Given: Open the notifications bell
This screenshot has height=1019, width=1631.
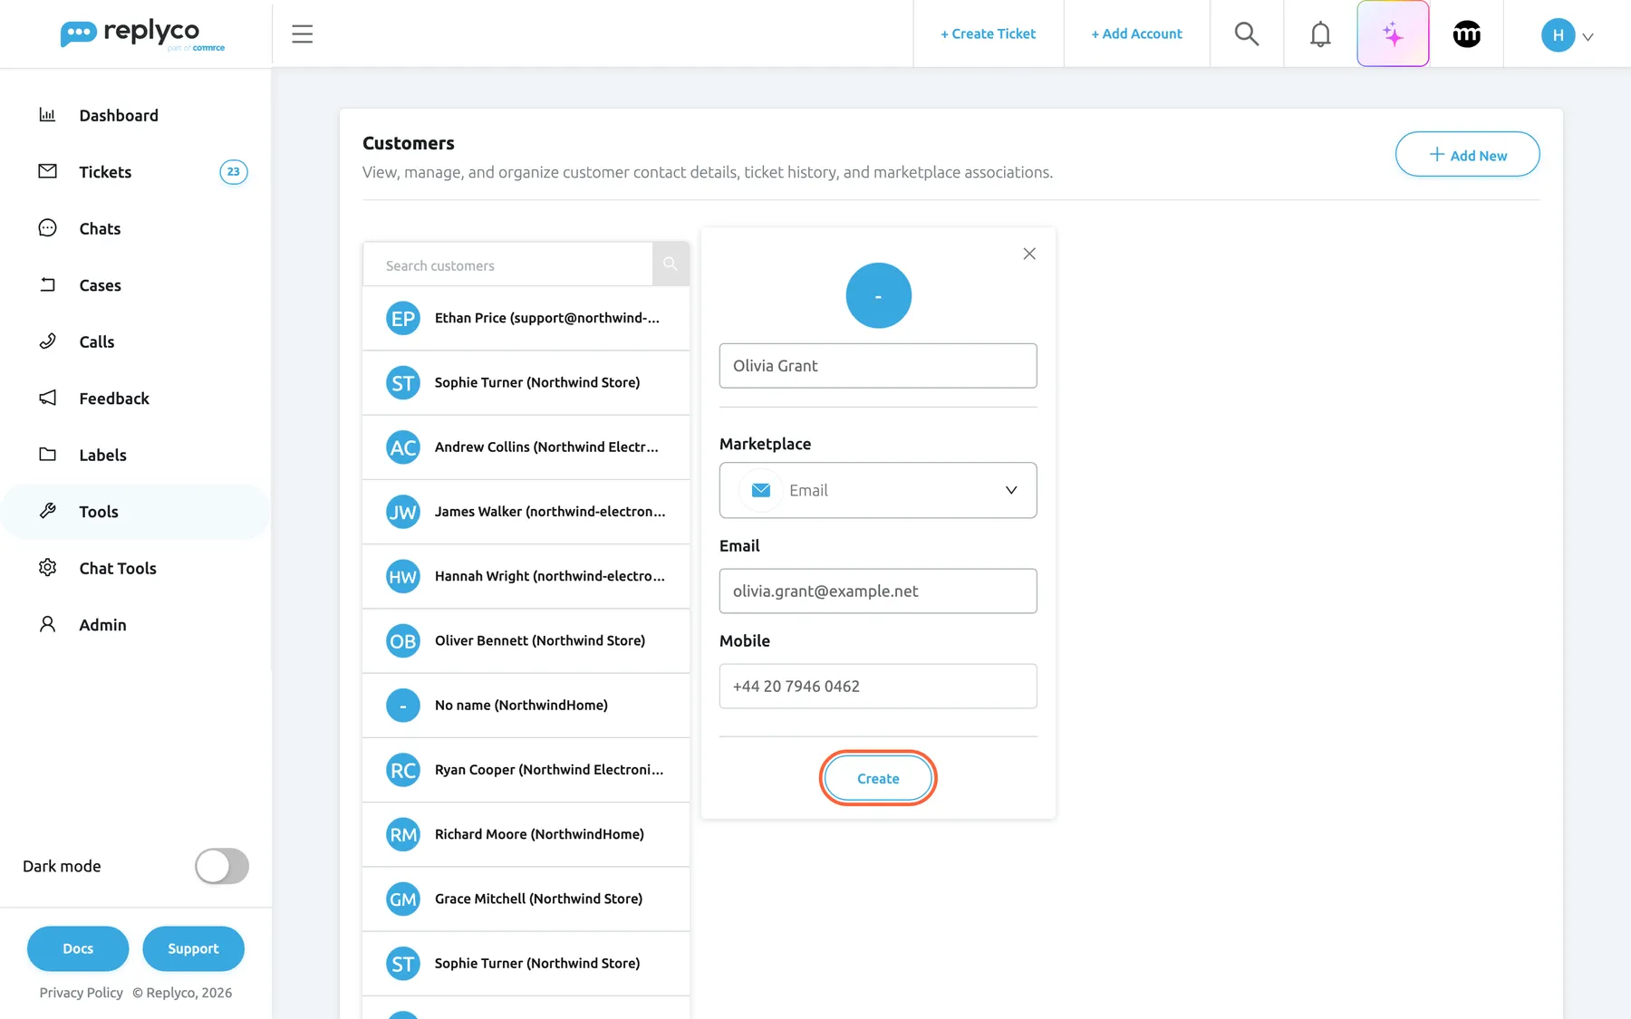Looking at the screenshot, I should pyautogui.click(x=1320, y=34).
